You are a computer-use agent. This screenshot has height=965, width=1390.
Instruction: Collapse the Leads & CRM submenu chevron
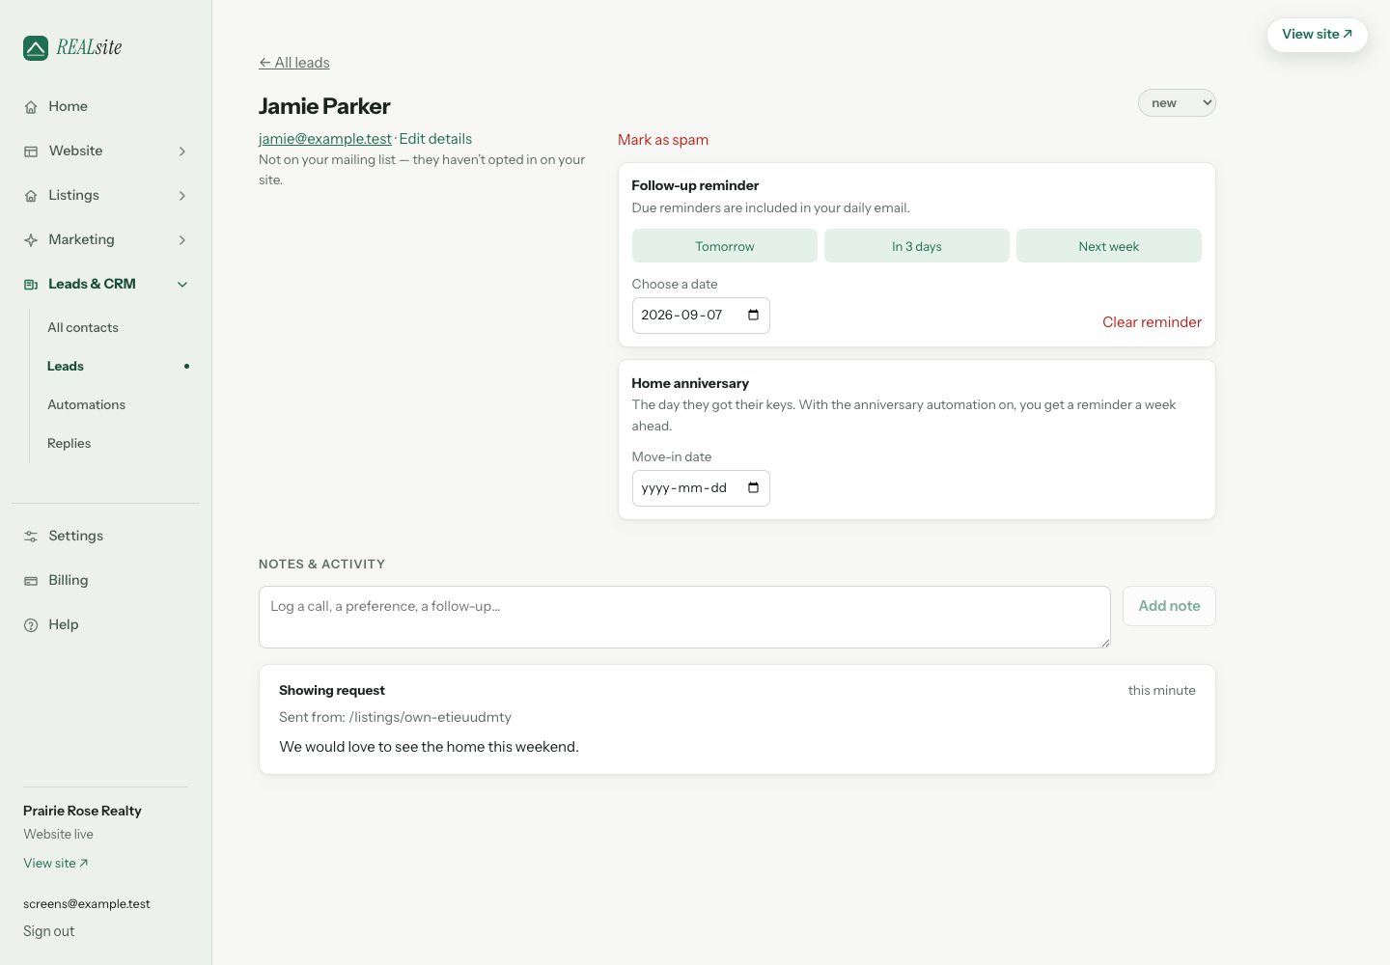coord(182,285)
